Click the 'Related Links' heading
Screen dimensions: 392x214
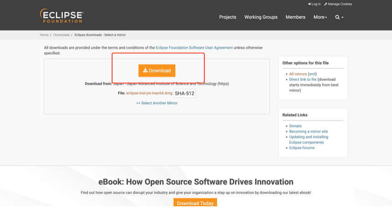point(295,115)
